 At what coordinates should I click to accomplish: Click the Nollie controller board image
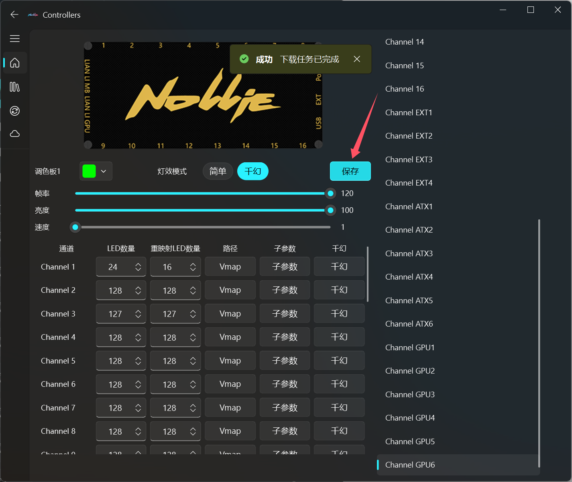(x=203, y=95)
